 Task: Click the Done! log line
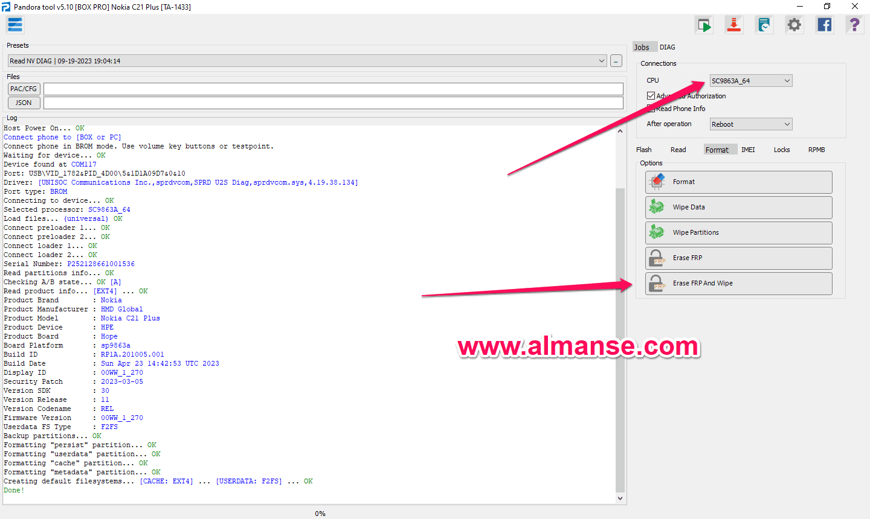[x=14, y=490]
